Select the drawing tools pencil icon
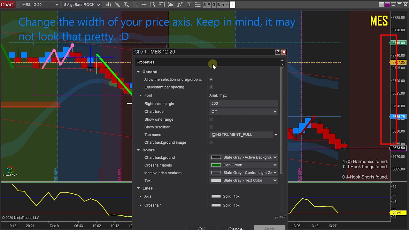The image size is (409, 230). [117, 4]
